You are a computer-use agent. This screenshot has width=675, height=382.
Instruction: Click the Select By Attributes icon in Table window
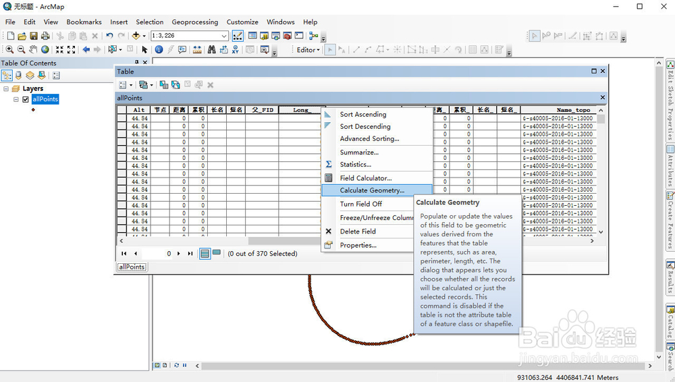163,85
